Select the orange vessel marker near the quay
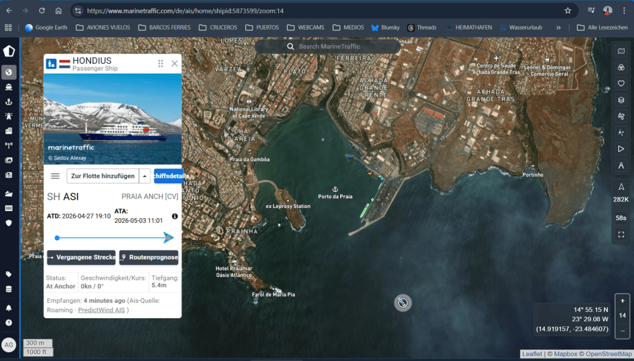Viewport: 634px width, 361px height. pos(370,175)
